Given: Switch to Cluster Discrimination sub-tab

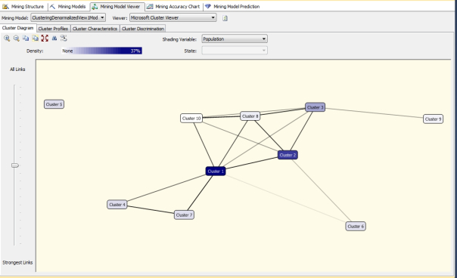Looking at the screenshot, I should 143,29.
